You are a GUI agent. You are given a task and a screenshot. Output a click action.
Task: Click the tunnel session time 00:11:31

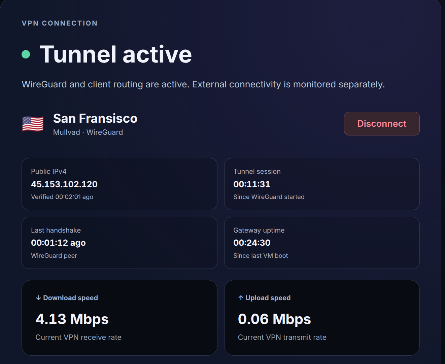[252, 184]
